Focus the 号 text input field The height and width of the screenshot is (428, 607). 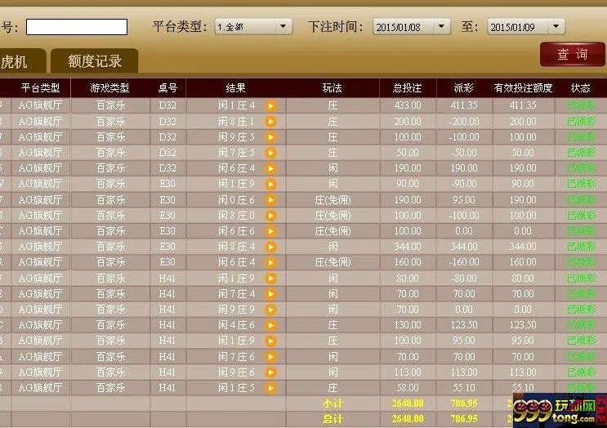77,27
